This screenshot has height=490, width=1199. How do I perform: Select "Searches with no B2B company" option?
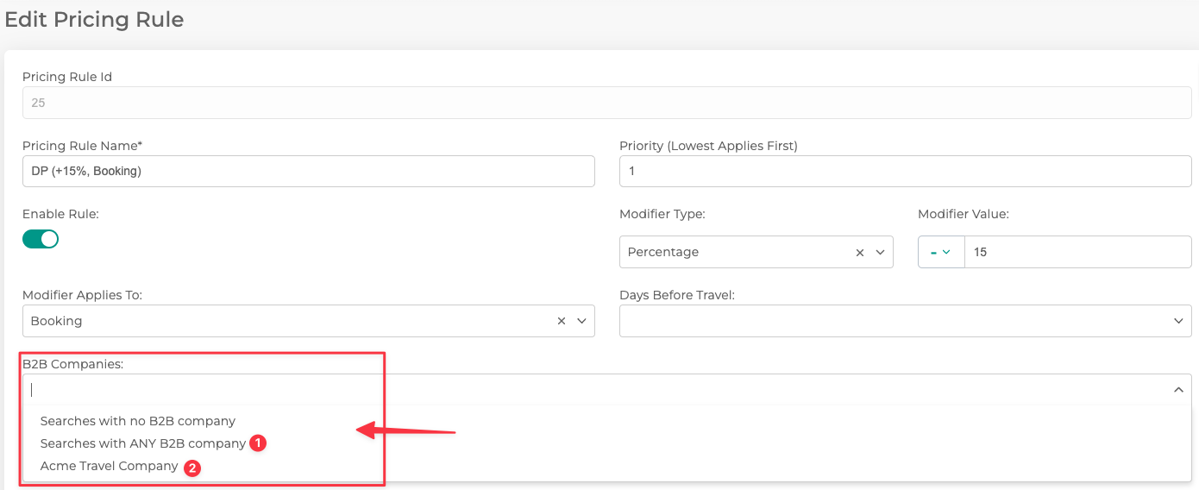click(138, 421)
